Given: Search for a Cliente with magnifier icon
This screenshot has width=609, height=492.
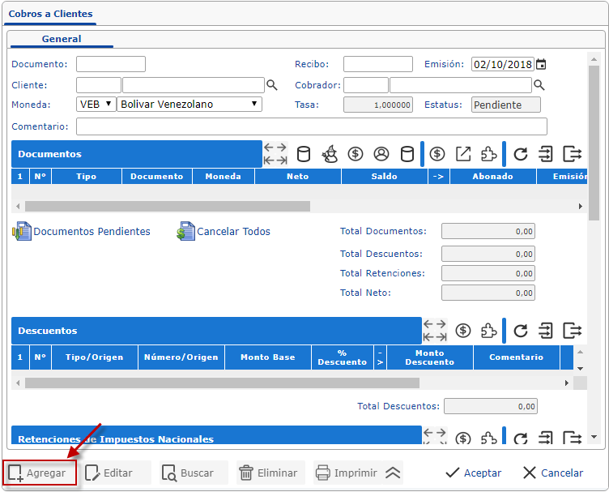Looking at the screenshot, I should tap(272, 85).
